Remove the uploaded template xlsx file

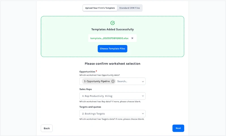132,38
